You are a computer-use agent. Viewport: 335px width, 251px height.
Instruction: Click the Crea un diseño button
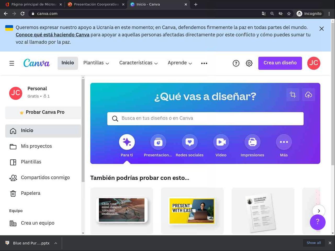[280, 63]
